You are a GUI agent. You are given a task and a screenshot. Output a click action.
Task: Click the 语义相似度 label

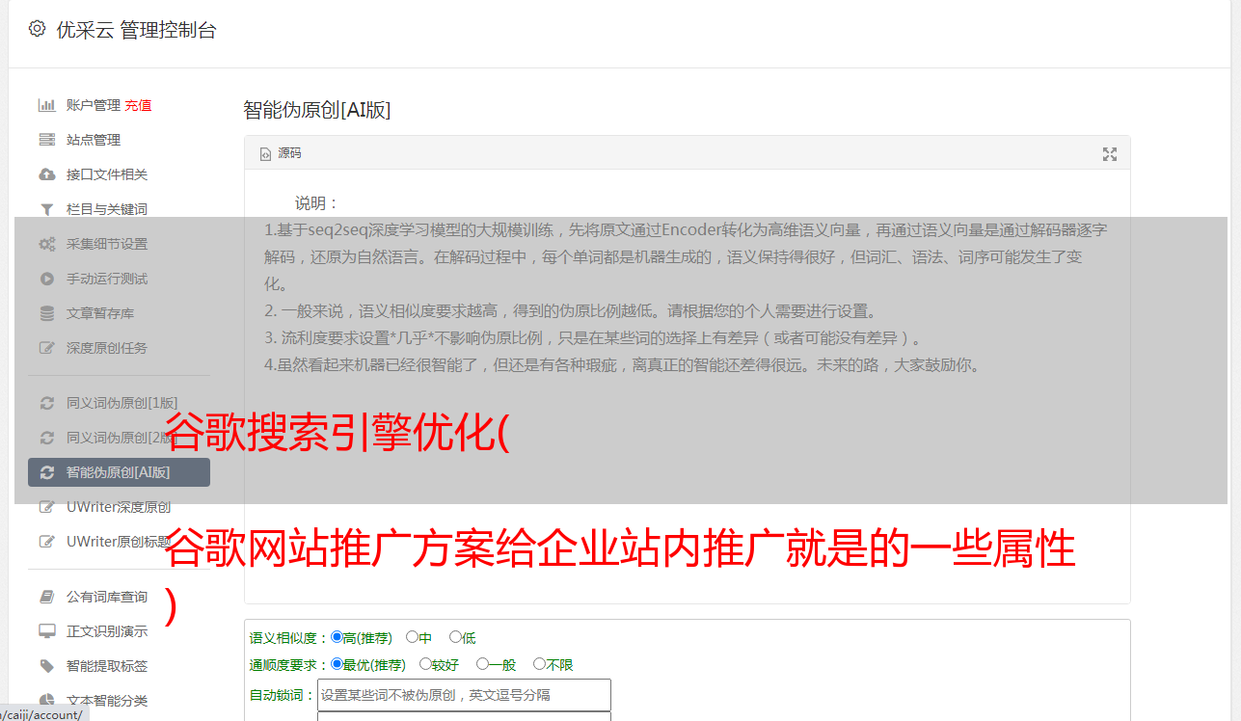pyautogui.click(x=289, y=638)
